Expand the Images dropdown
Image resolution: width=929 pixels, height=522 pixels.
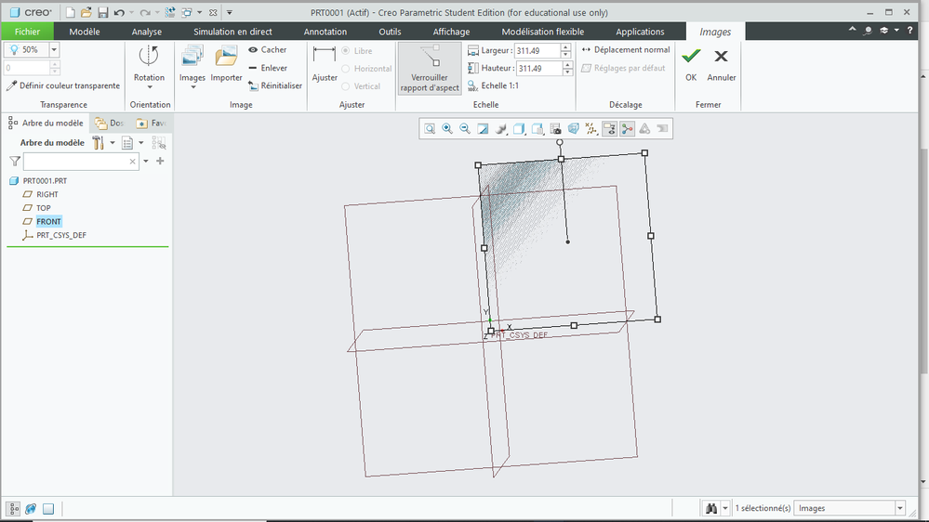(192, 88)
